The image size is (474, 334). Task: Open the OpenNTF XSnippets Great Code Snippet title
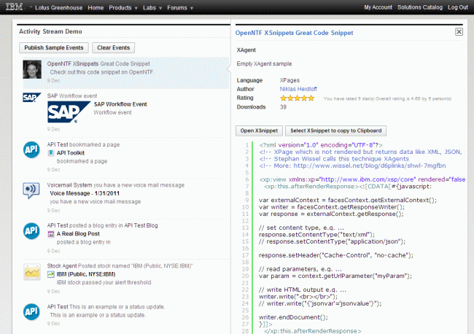click(294, 33)
